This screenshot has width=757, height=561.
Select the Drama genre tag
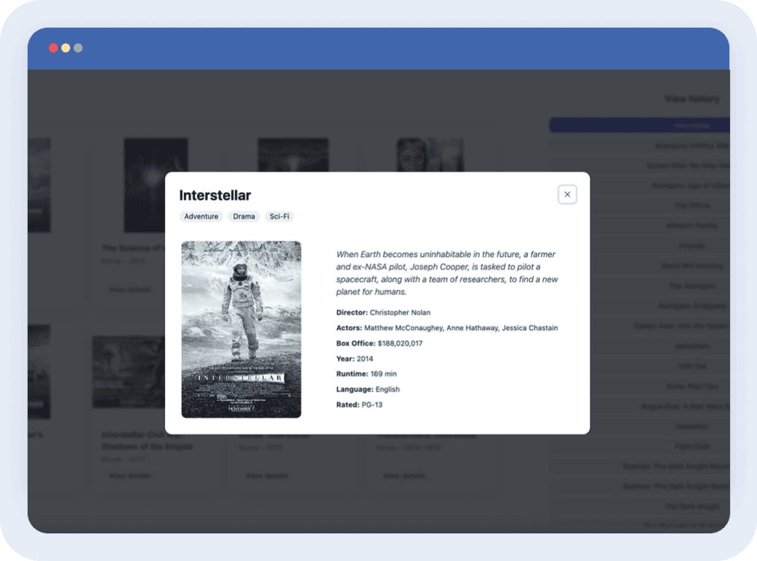click(244, 217)
